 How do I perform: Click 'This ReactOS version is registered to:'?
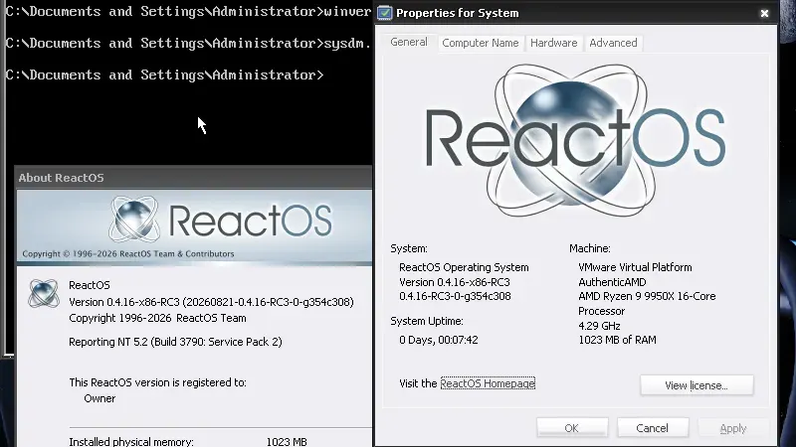pos(157,382)
